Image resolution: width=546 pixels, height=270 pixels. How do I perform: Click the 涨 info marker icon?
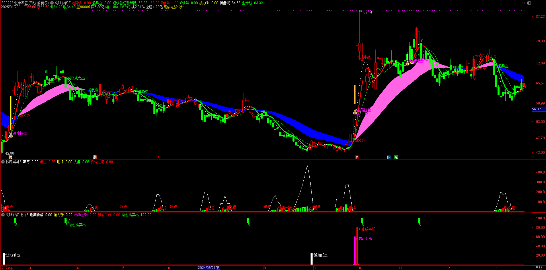[x=357, y=157]
